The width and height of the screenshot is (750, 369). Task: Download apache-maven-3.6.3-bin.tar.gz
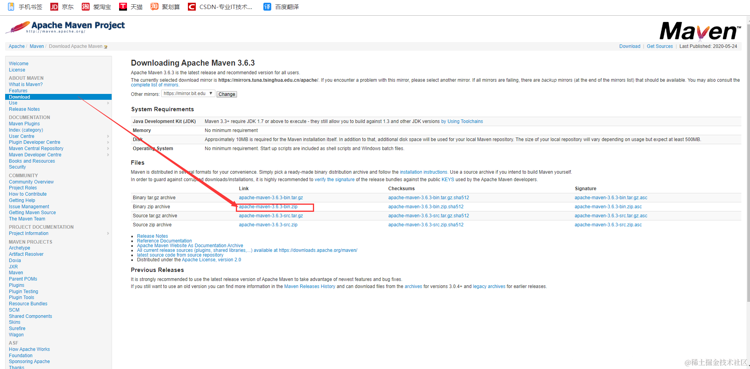coord(271,198)
